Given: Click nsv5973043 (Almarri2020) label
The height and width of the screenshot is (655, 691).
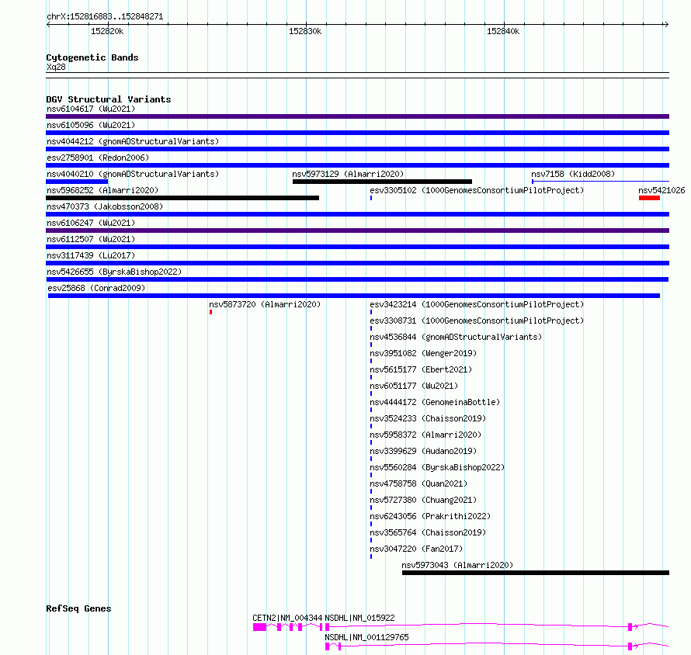Looking at the screenshot, I should [457, 565].
